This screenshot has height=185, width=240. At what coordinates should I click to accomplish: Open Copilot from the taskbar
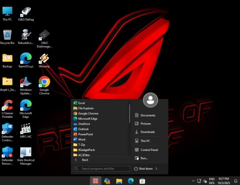pos(107,181)
